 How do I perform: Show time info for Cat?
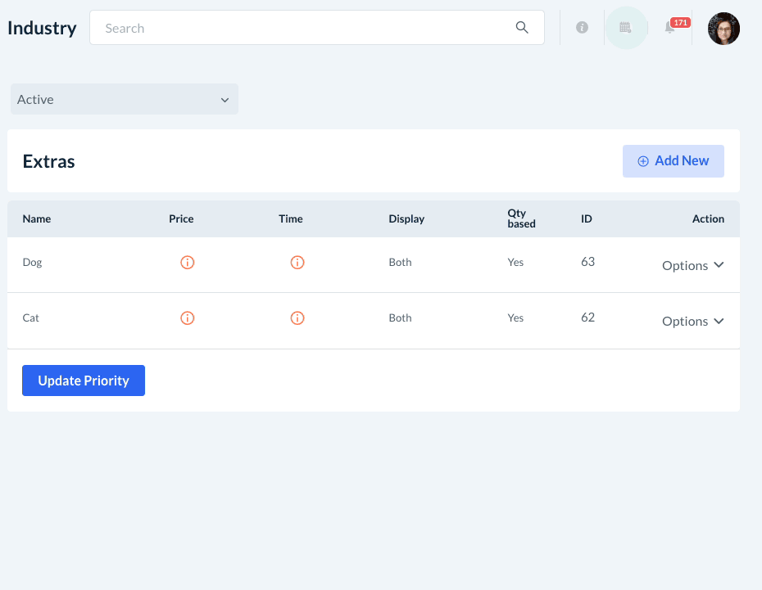(297, 318)
